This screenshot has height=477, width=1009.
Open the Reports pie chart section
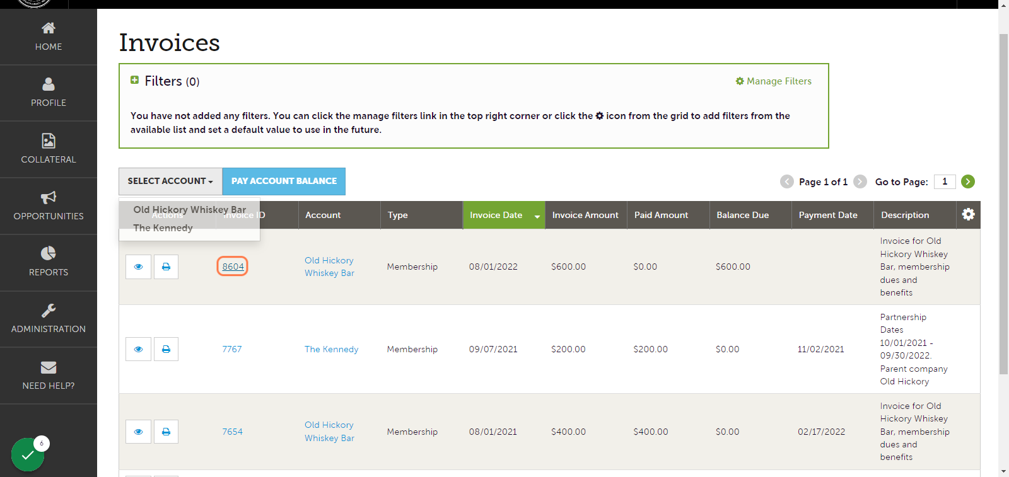click(x=49, y=262)
